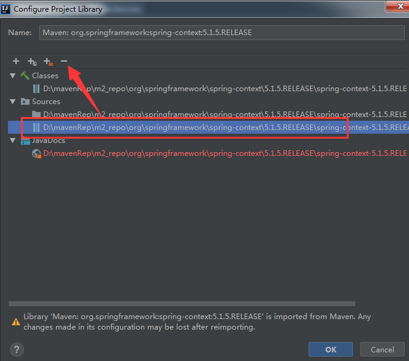Click the green hammer Classes icon
Screen dimensions: 409x361
[x=25, y=76]
